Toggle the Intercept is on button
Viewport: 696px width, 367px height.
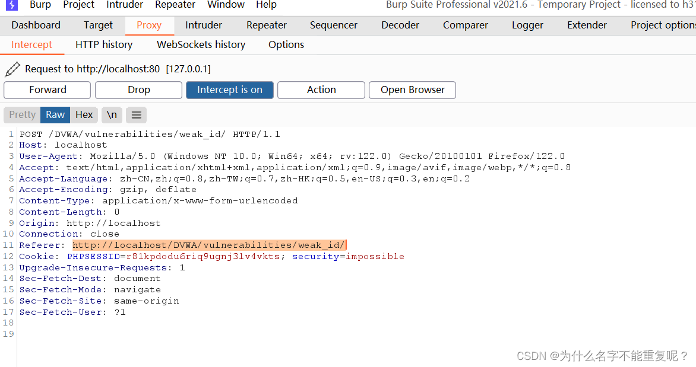point(229,90)
